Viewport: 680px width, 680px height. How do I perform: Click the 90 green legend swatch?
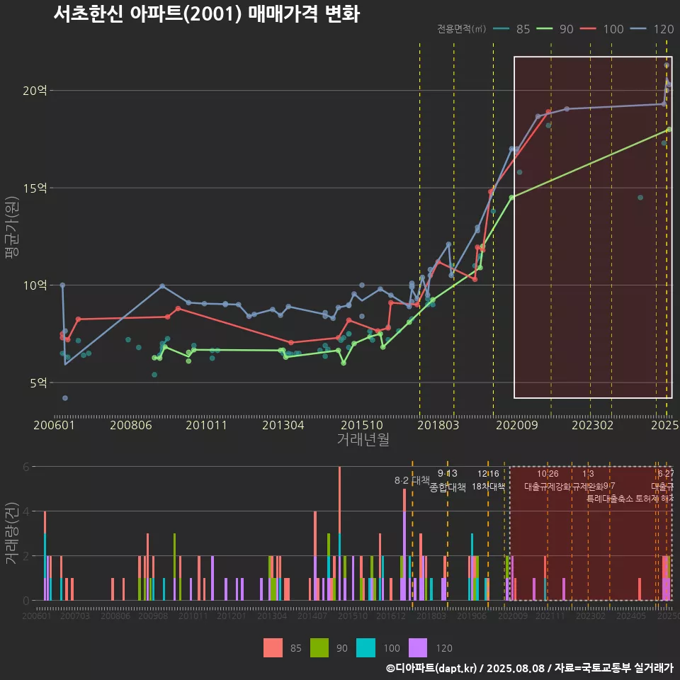point(319,648)
